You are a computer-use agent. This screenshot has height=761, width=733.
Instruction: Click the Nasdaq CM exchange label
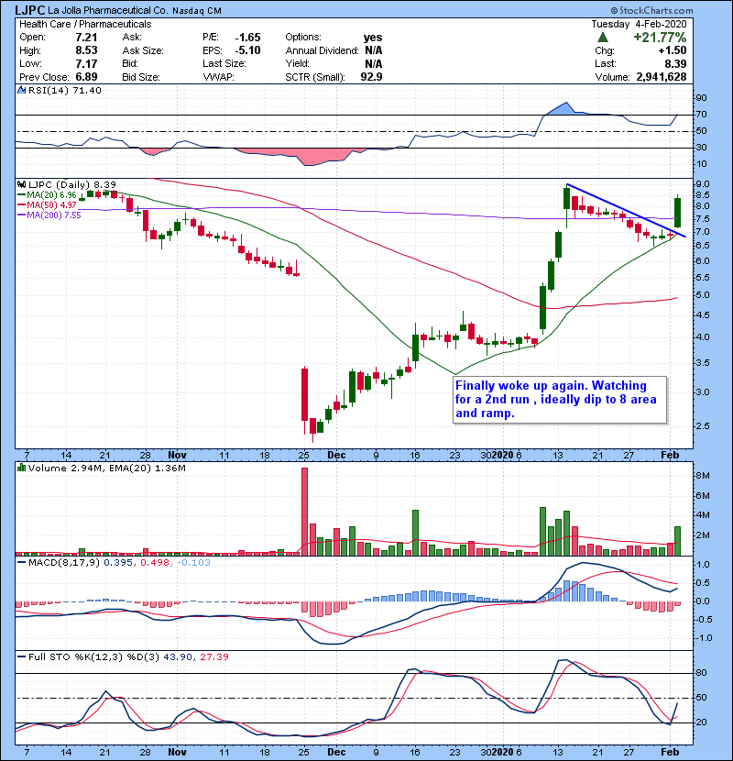click(196, 11)
